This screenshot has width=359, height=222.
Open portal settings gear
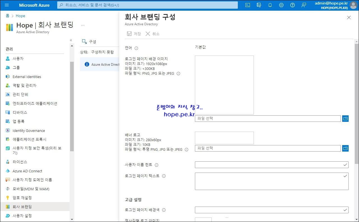(281, 5)
